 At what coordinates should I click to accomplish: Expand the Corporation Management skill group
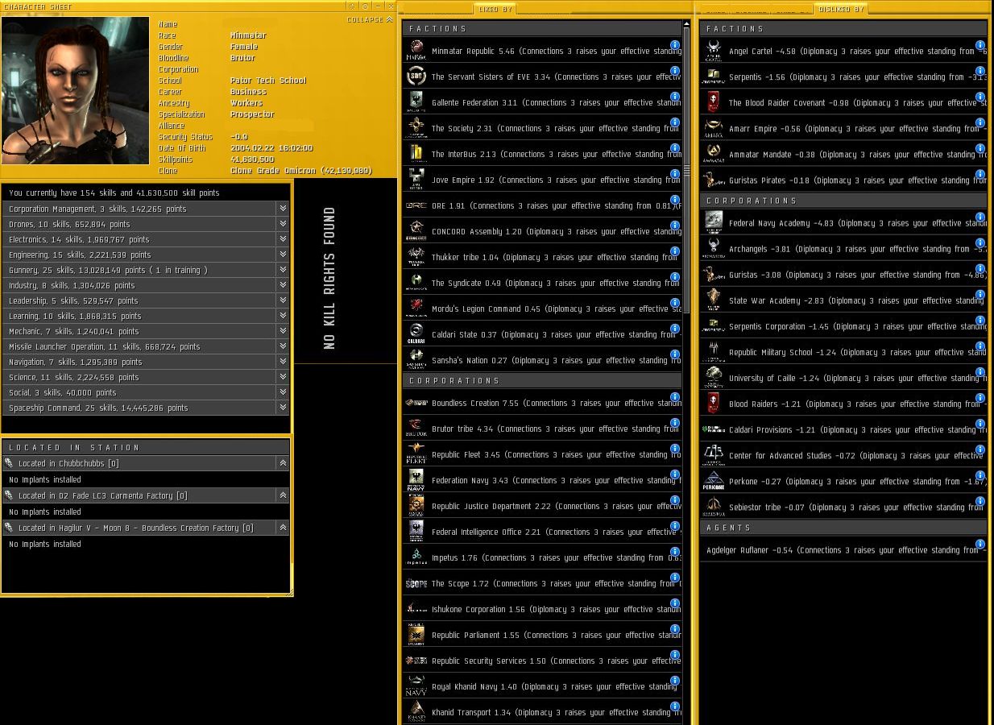[283, 209]
